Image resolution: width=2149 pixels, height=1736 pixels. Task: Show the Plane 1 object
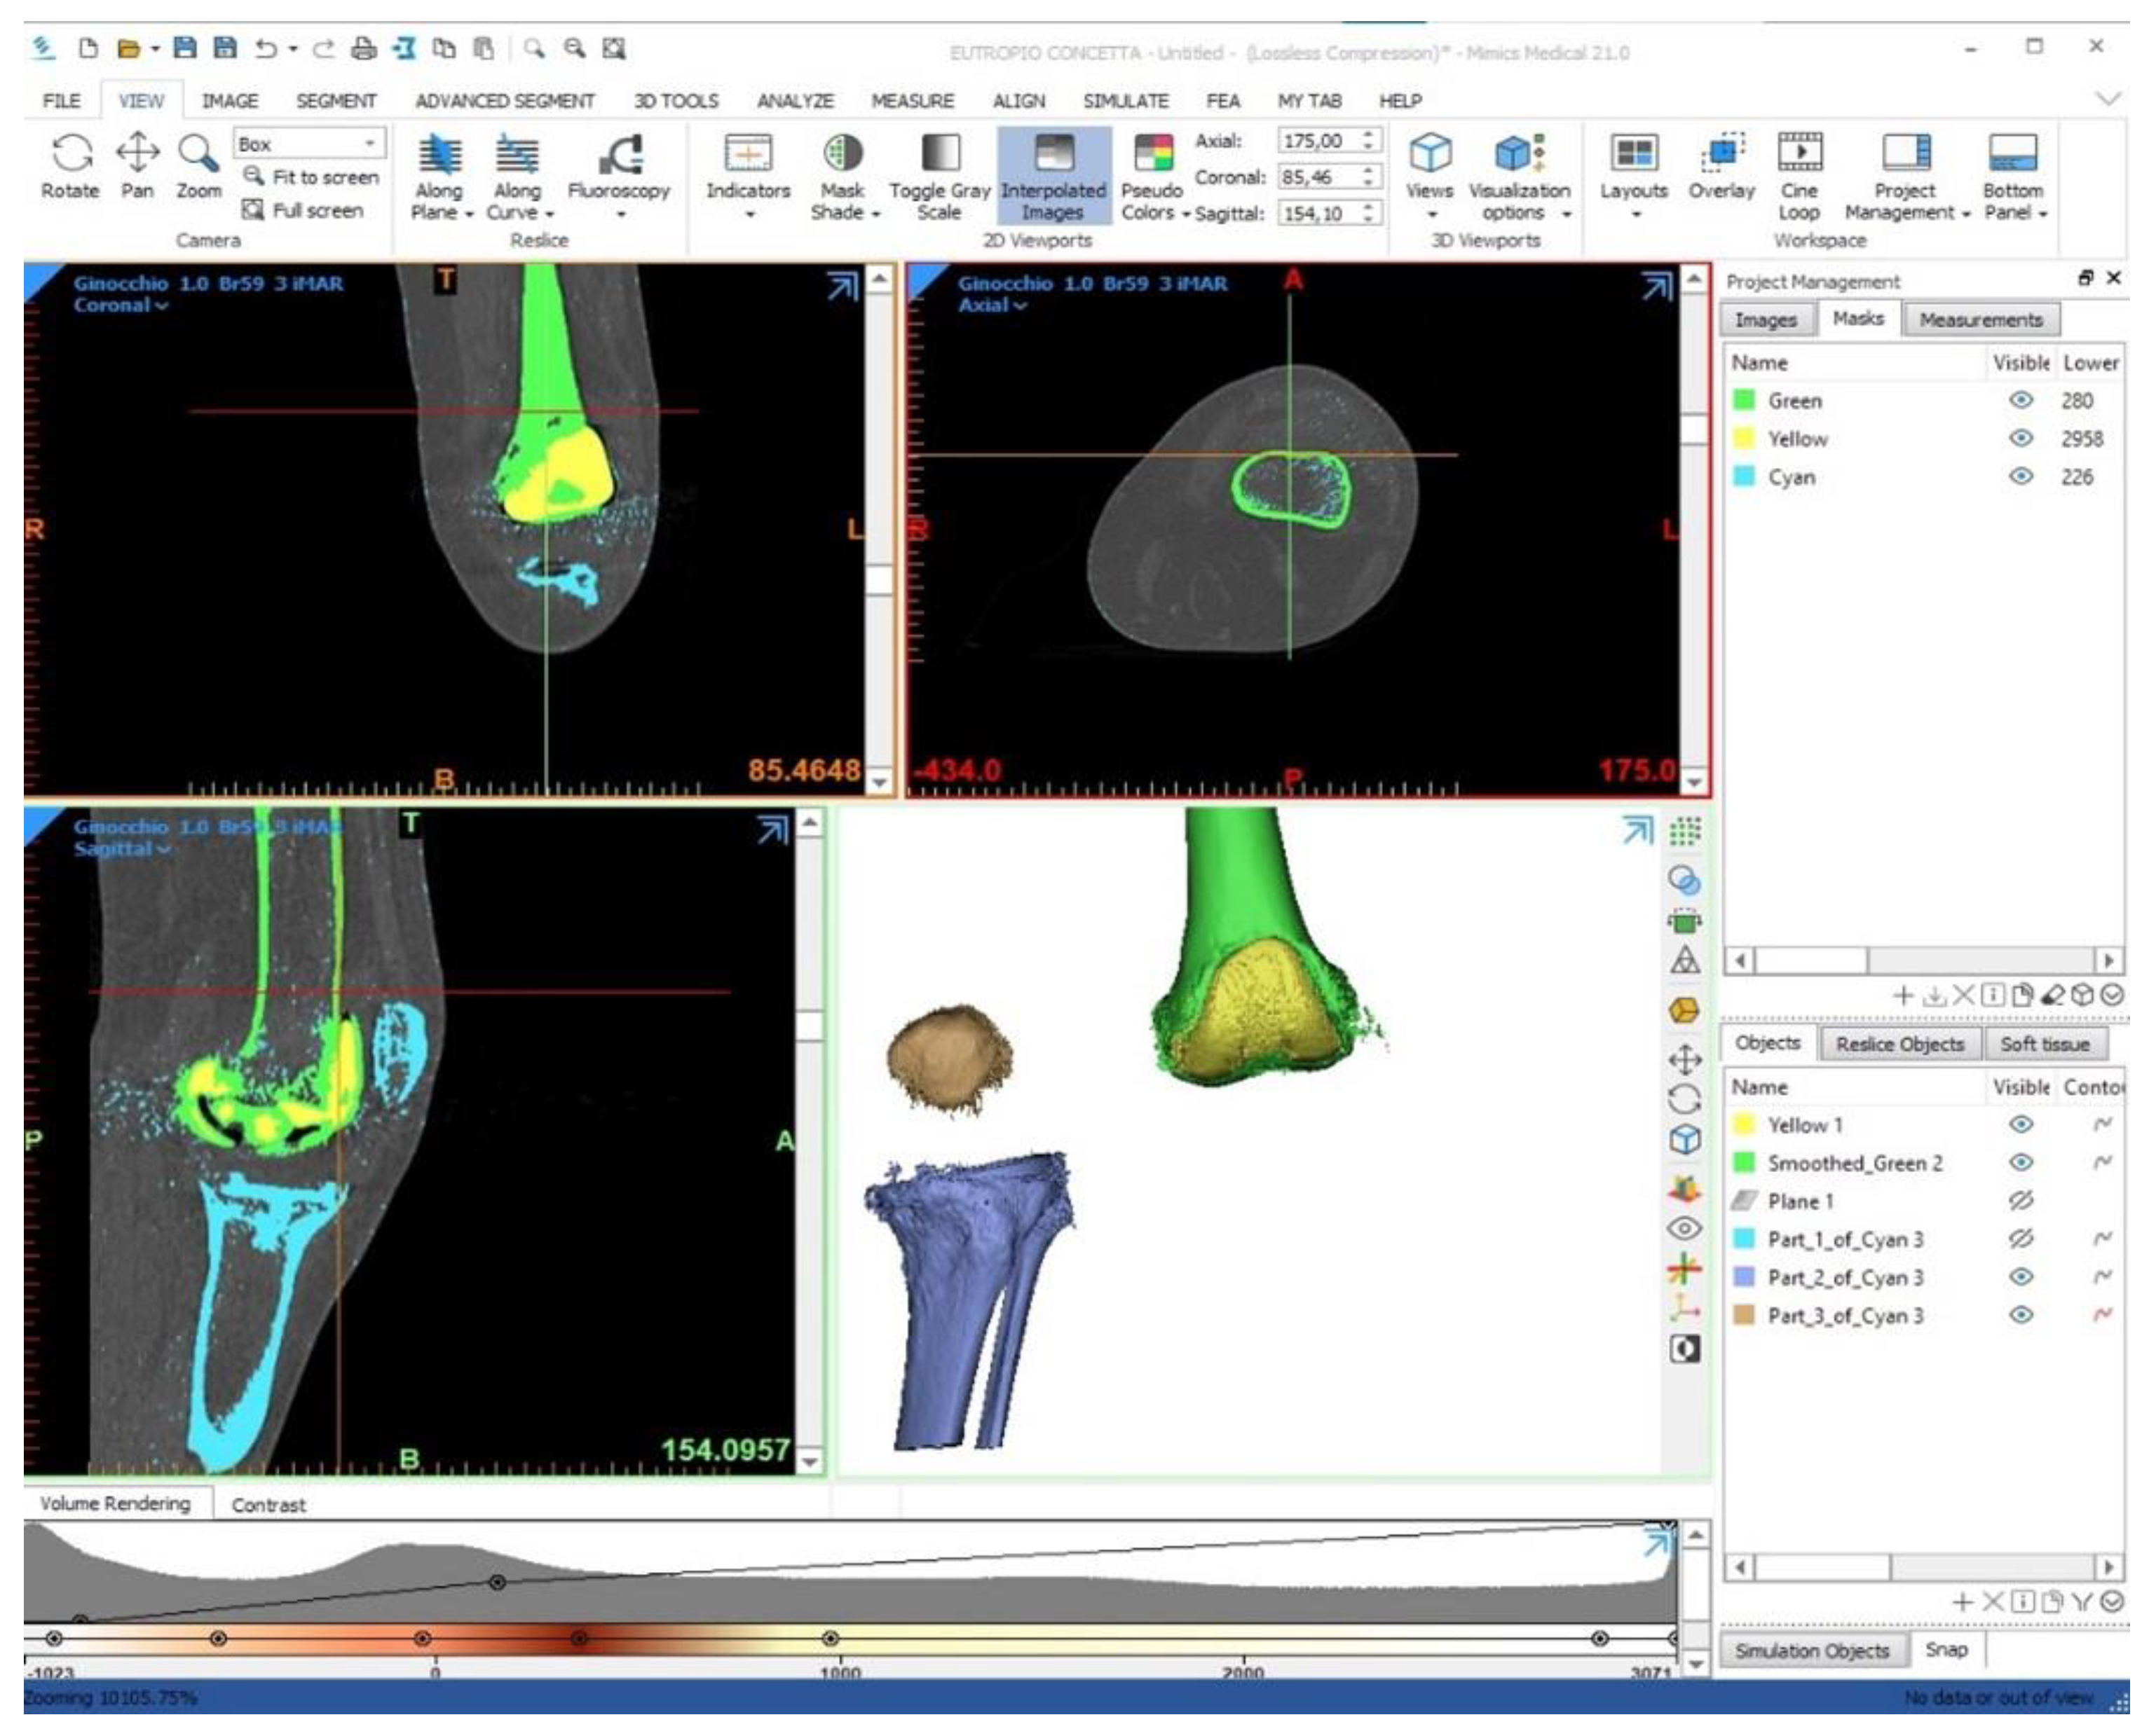click(2020, 1200)
